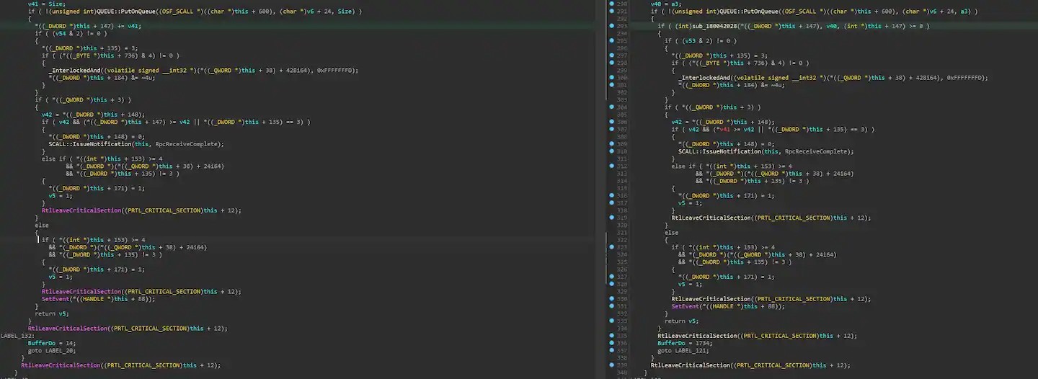The height and width of the screenshot is (379, 1038).
Task: Click the breakpoint dot on line 293
Action: point(611,26)
